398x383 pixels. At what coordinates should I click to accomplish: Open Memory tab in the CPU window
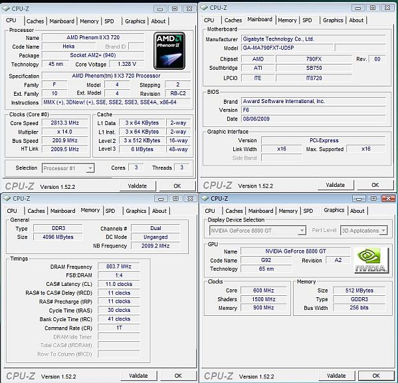tap(89, 21)
